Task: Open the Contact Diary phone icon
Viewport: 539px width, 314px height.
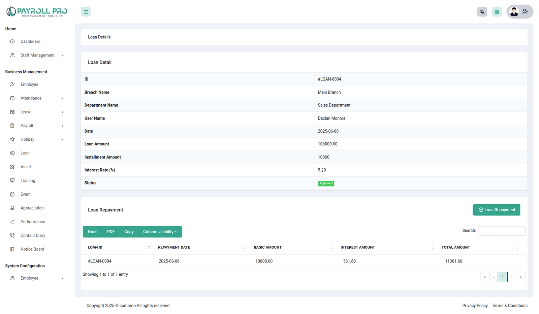Action: tap(12, 236)
